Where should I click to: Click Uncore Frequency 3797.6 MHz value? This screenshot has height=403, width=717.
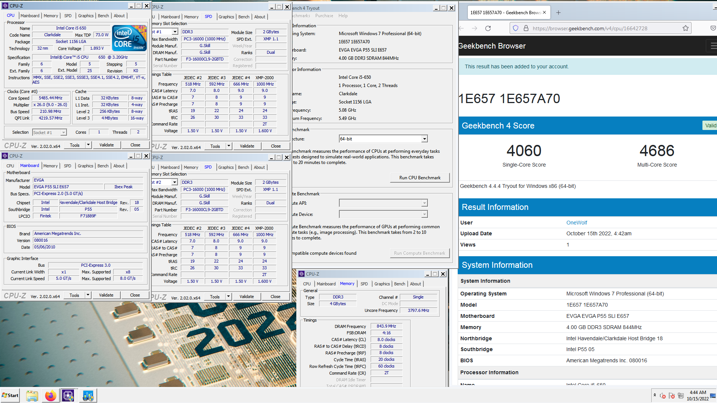[418, 310]
